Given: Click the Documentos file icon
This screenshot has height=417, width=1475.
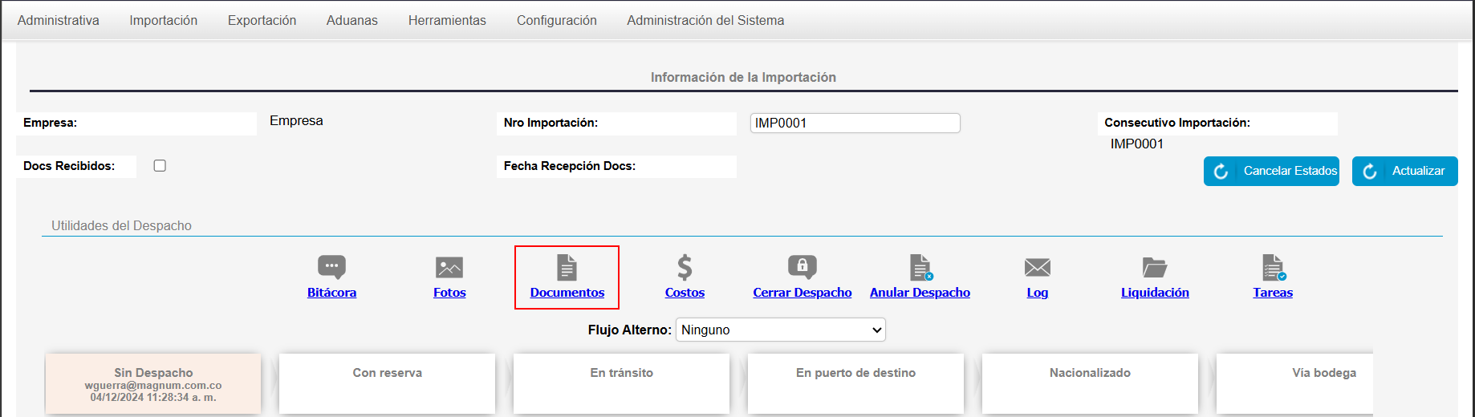Looking at the screenshot, I should click(x=567, y=267).
